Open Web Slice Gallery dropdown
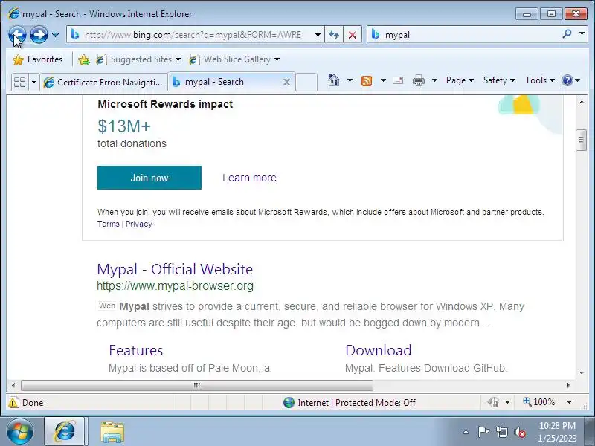The width and height of the screenshot is (595, 446). (x=234, y=59)
